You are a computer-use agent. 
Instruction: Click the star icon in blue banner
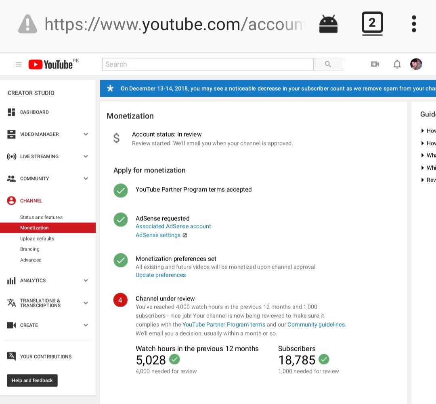tap(110, 89)
